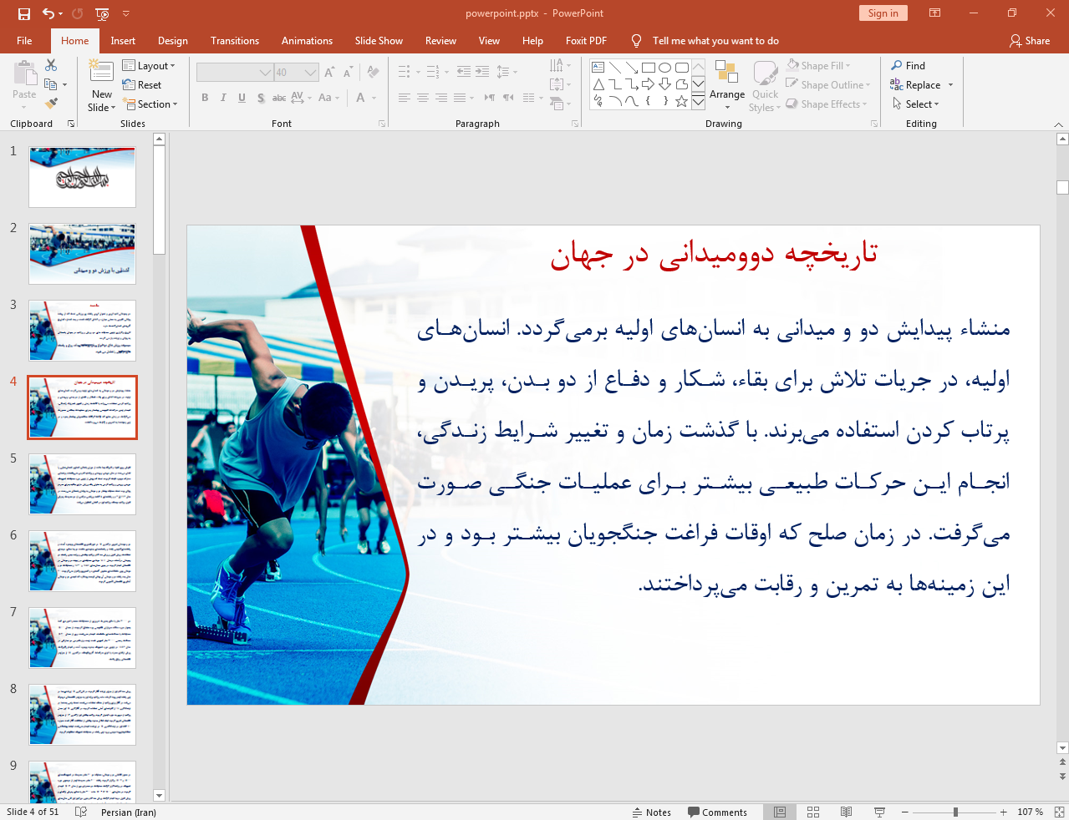Start Slide Show from status bar icon

click(x=879, y=812)
